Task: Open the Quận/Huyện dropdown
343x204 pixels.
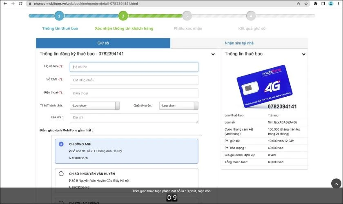Action: pyautogui.click(x=179, y=106)
